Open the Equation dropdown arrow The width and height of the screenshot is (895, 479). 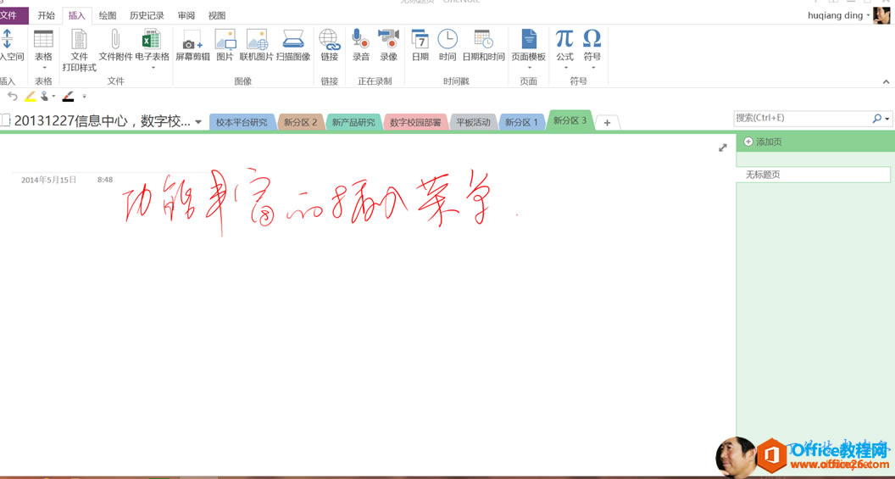pyautogui.click(x=565, y=68)
